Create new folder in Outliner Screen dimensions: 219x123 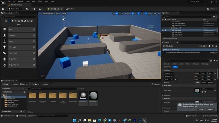(214, 17)
